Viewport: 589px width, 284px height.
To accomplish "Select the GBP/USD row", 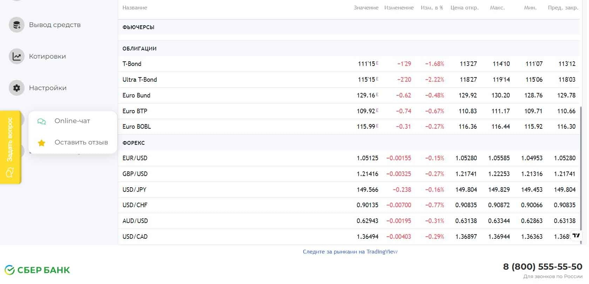I will [x=348, y=174].
